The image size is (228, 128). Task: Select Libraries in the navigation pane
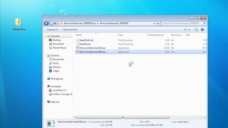pos(55,55)
